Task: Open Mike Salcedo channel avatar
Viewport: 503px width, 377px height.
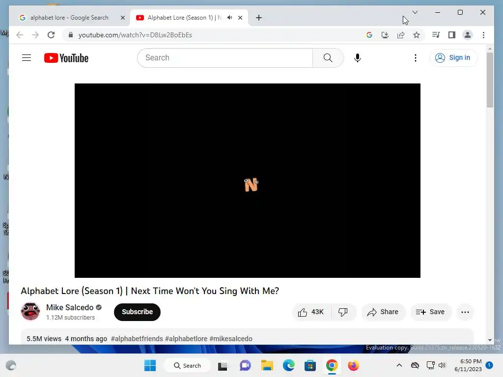Action: click(x=30, y=311)
